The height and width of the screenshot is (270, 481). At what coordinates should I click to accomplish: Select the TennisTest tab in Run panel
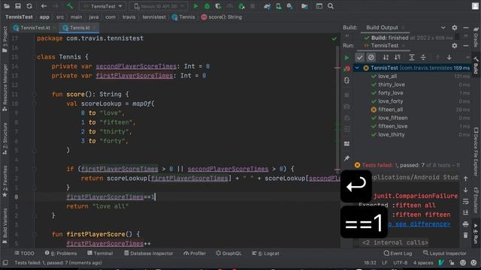point(384,46)
